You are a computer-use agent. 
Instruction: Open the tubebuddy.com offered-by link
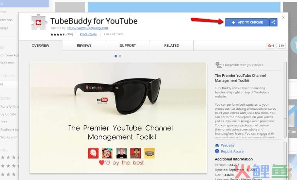(x=88, y=28)
